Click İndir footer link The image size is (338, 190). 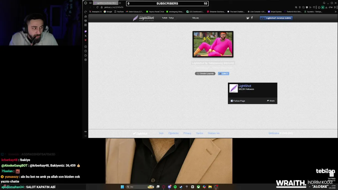click(161, 133)
